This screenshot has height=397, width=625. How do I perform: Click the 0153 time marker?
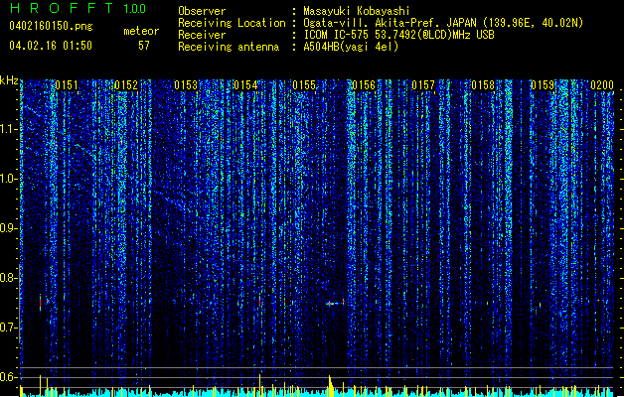pos(186,85)
